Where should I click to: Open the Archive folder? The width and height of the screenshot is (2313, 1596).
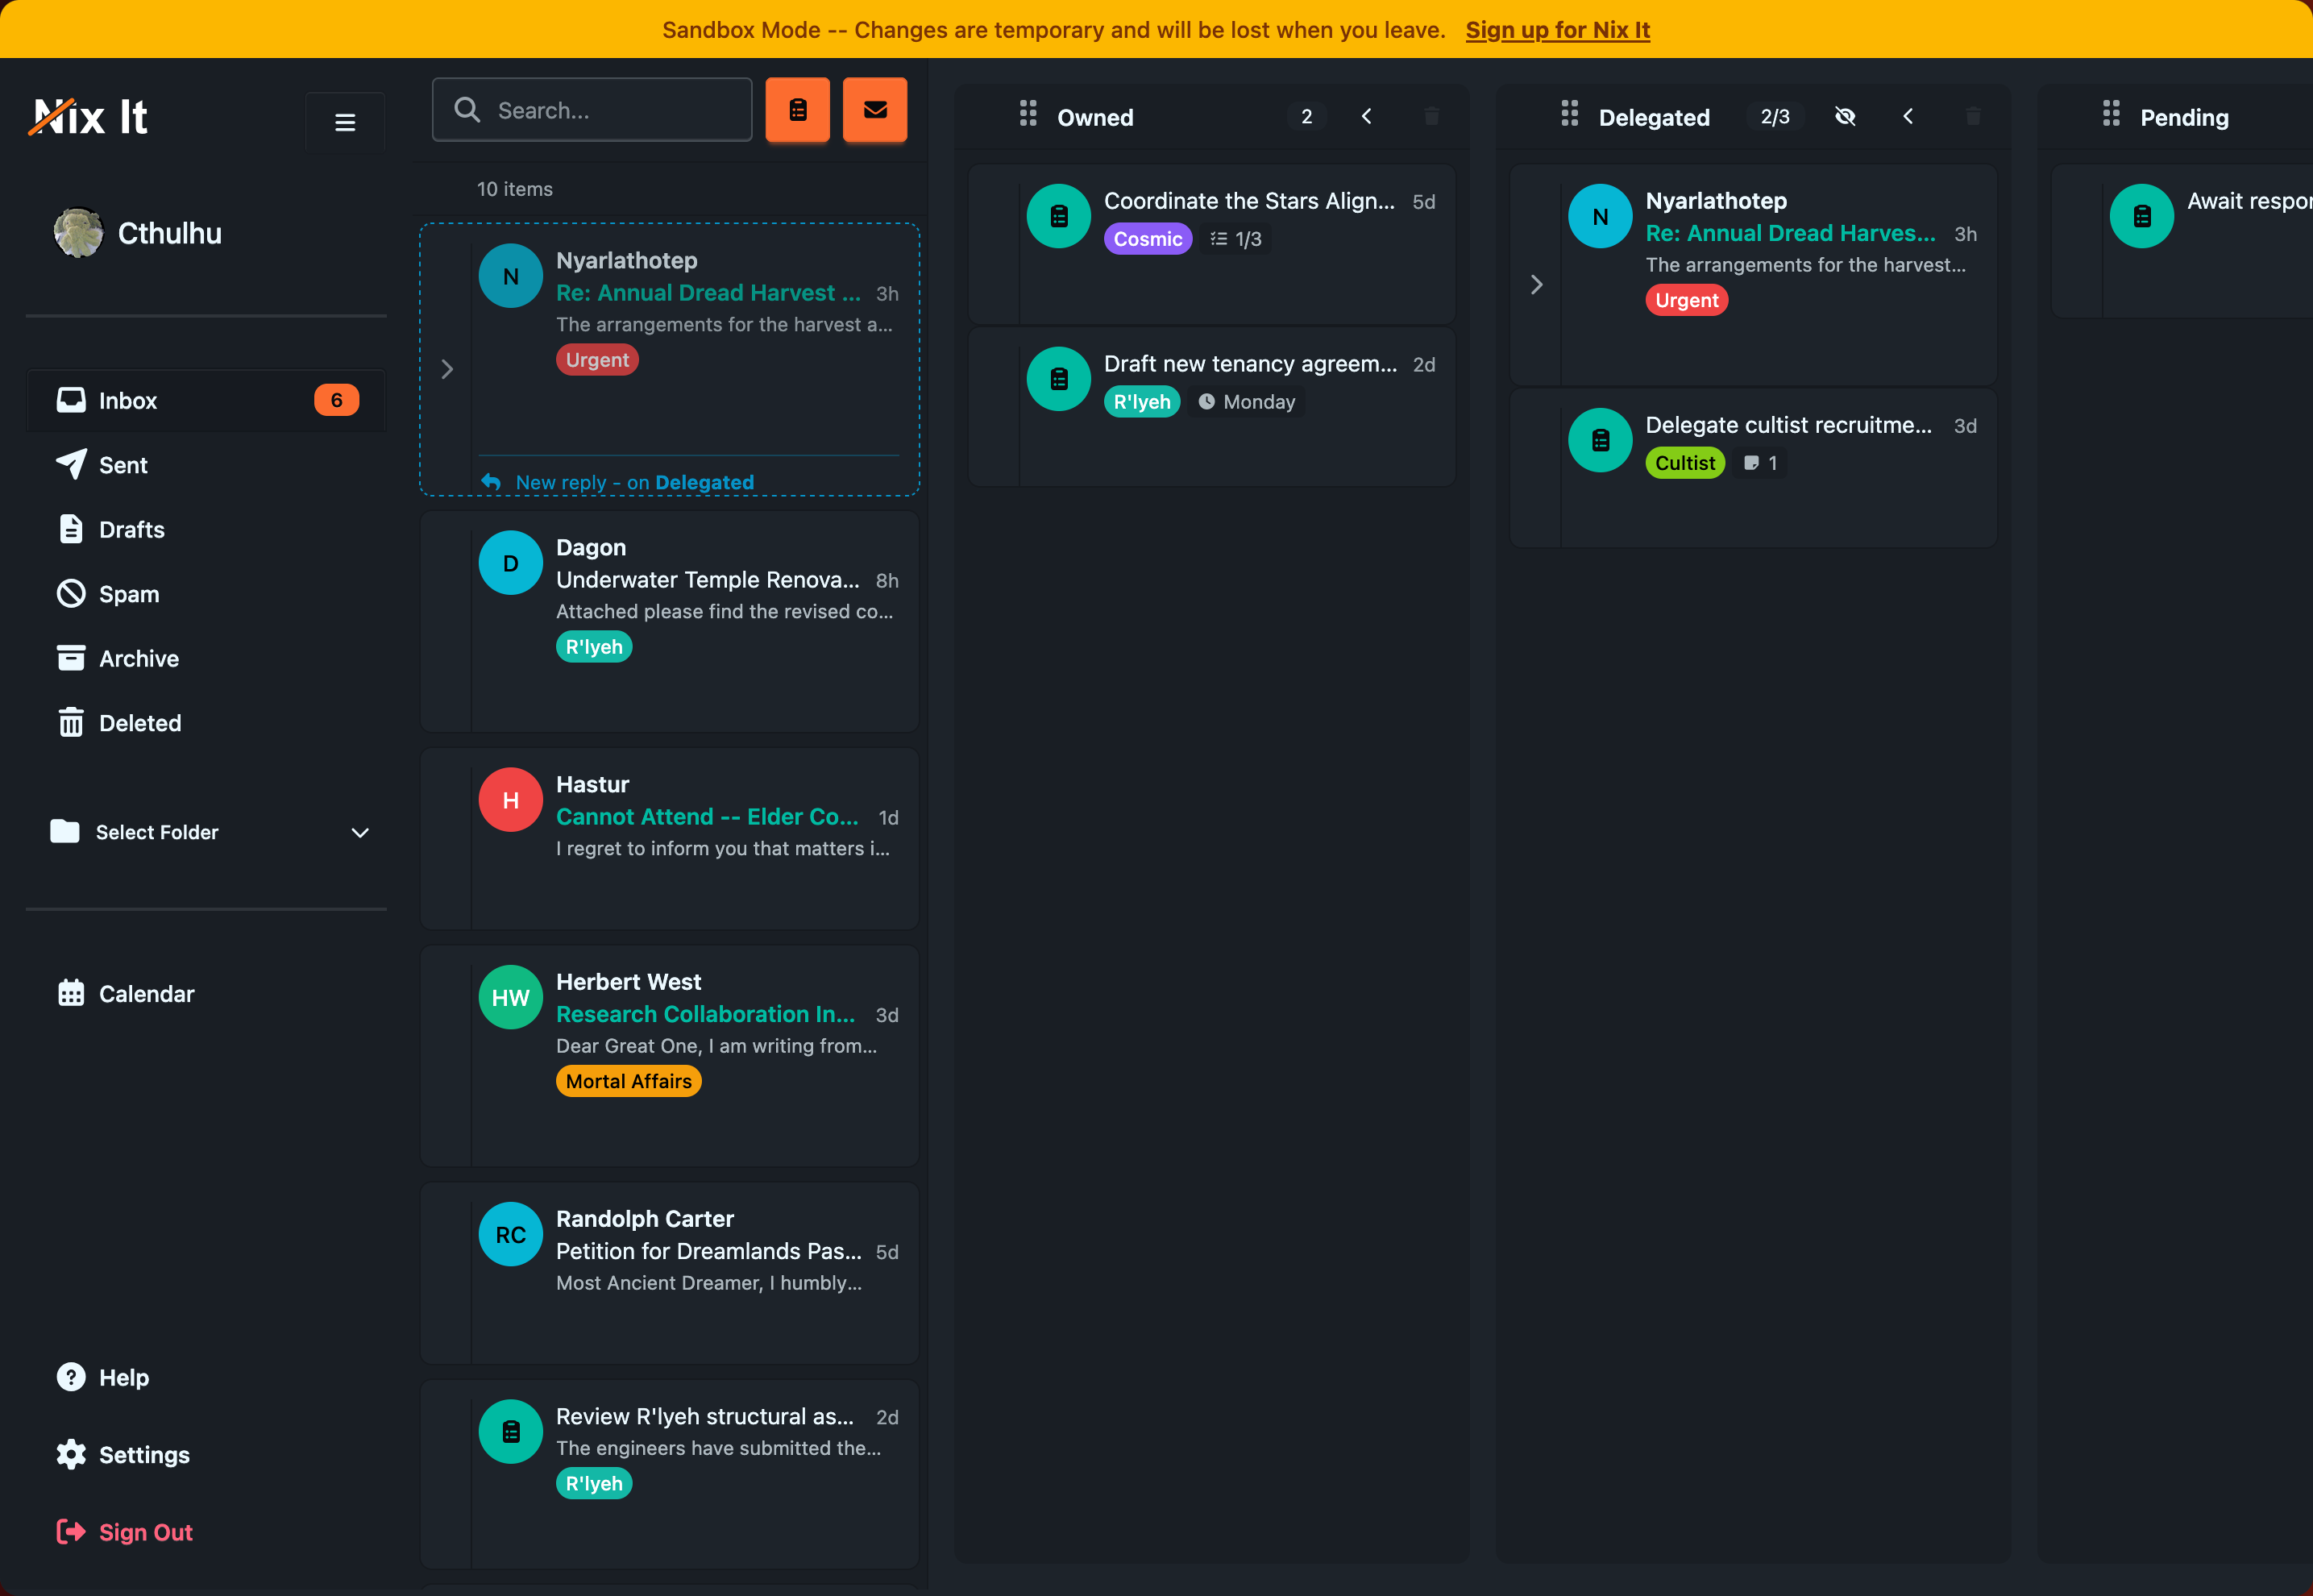point(138,658)
